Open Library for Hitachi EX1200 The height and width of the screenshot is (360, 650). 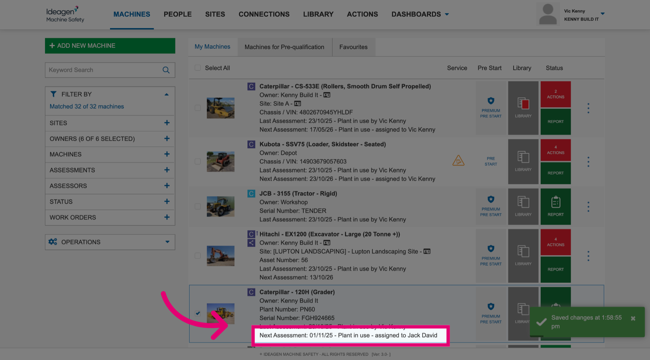[x=523, y=256]
